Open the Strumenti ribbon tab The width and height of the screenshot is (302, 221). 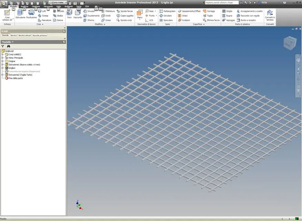(x=48, y=6)
